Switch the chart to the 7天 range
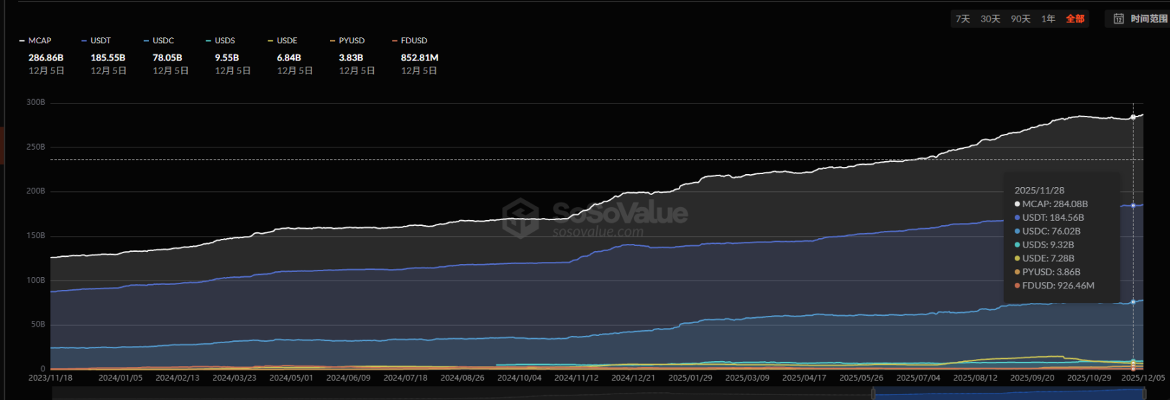 click(x=962, y=19)
